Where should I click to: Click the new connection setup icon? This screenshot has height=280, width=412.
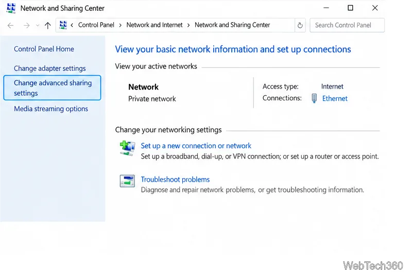(127, 148)
